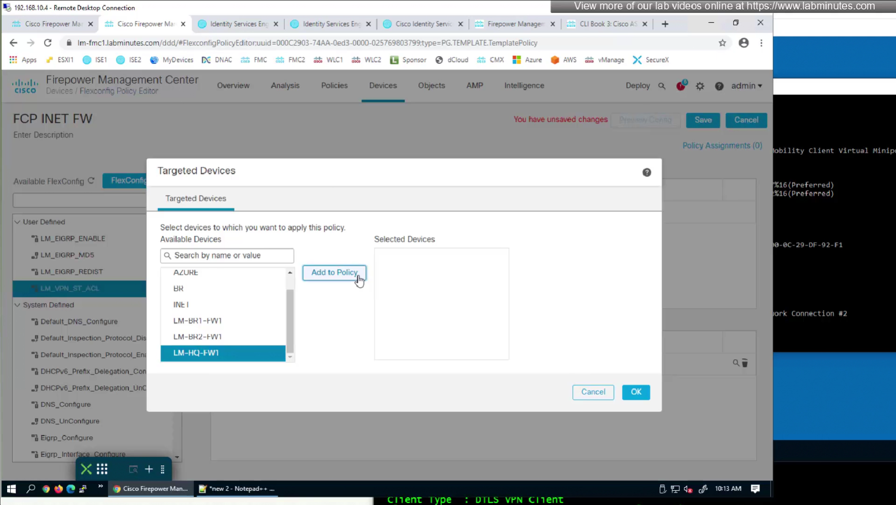Click the trash icon in the background panel
Screen dimensions: 896x505
745,363
